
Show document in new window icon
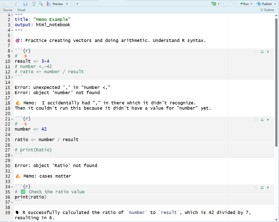pyautogui.click(x=17, y=4)
